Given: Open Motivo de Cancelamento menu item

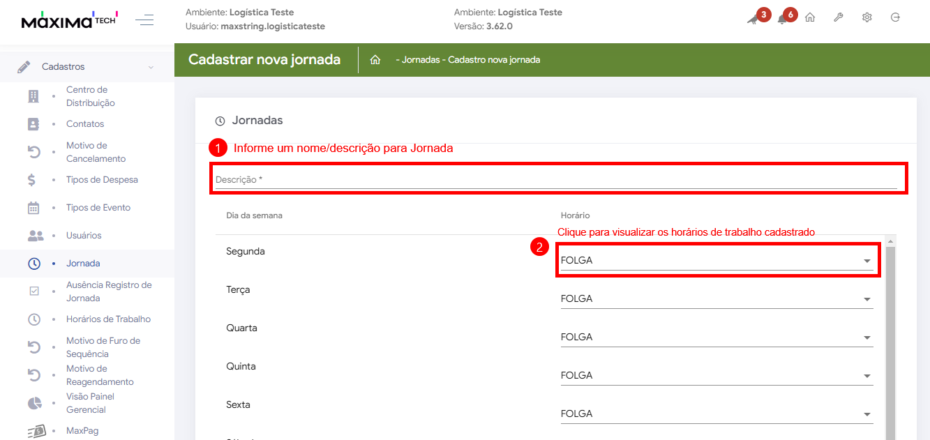Looking at the screenshot, I should click(96, 152).
